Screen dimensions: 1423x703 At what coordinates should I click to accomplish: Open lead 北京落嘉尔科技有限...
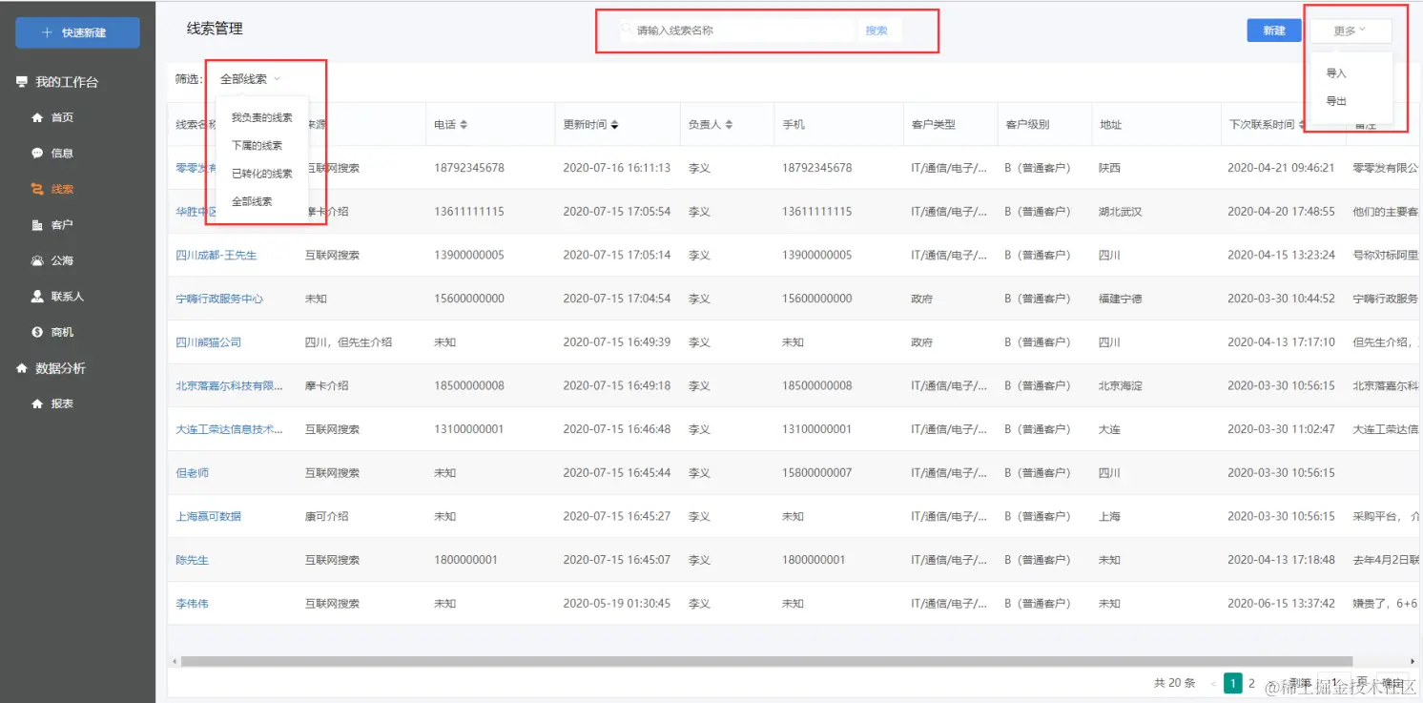[x=230, y=386]
